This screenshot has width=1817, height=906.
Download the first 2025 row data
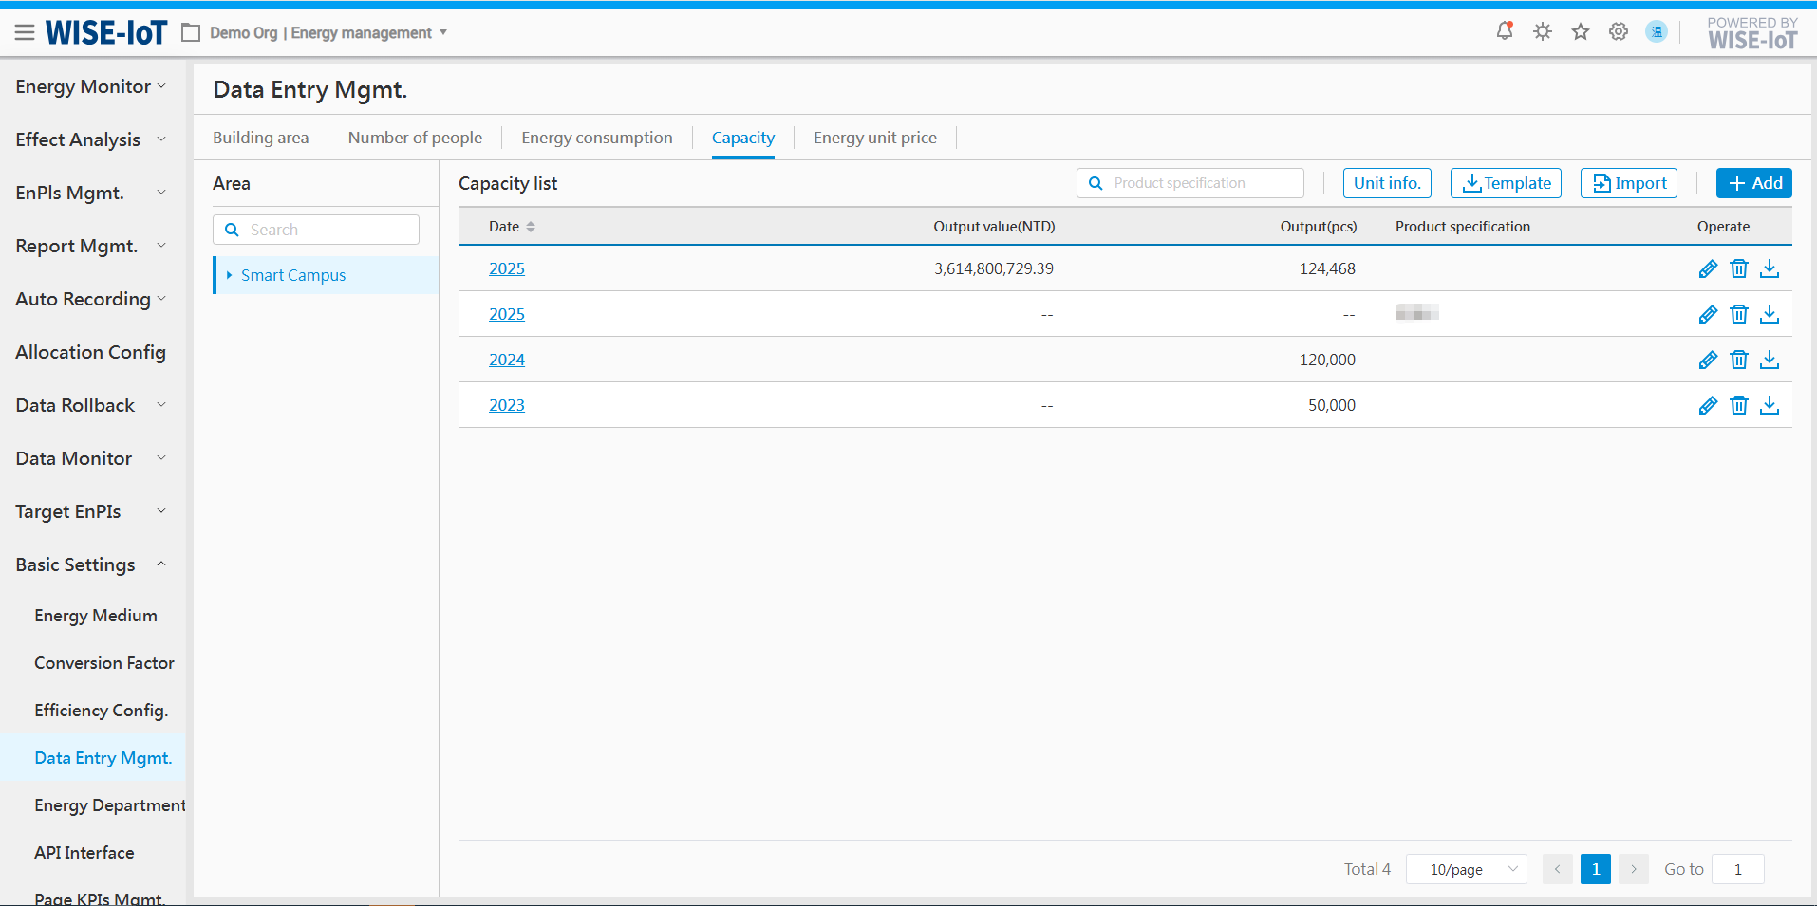point(1769,268)
